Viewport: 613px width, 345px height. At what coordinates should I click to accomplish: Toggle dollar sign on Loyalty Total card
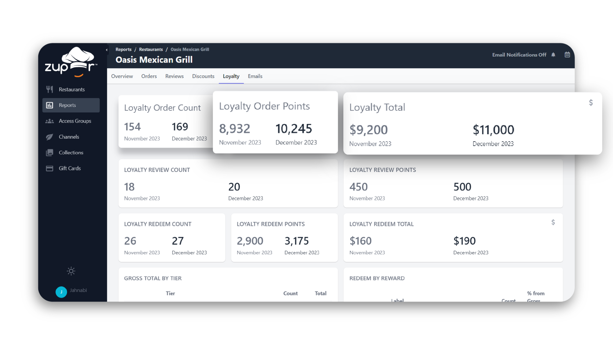(x=591, y=103)
